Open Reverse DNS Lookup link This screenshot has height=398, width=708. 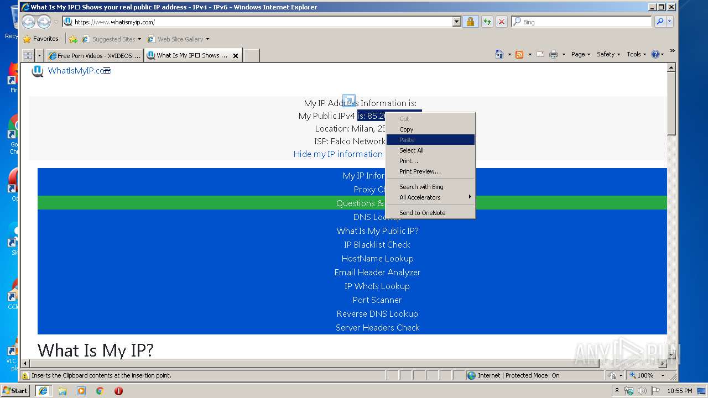[377, 314]
